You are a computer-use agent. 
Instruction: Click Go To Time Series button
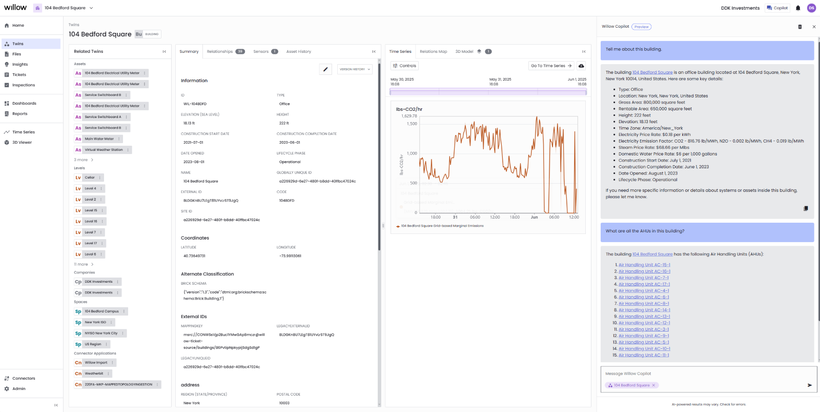click(x=551, y=66)
